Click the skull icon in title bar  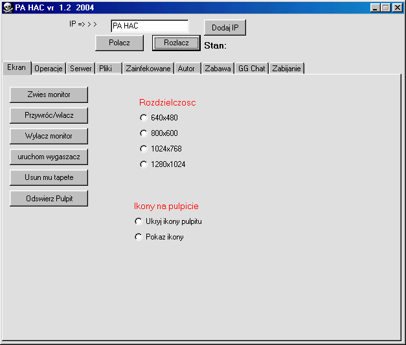click(x=8, y=7)
